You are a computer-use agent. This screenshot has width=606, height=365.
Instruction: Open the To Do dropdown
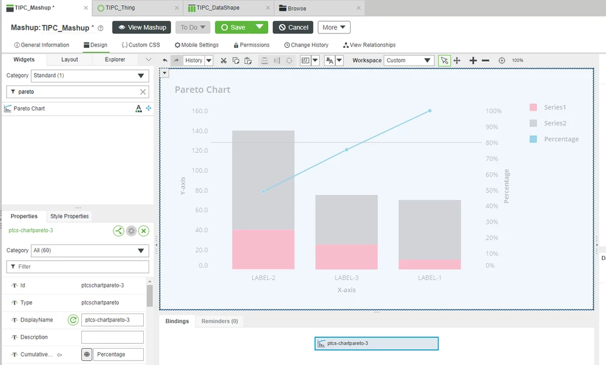tap(193, 27)
